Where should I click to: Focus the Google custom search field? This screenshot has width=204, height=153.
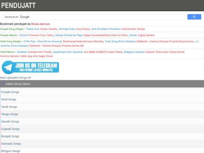(94, 17)
